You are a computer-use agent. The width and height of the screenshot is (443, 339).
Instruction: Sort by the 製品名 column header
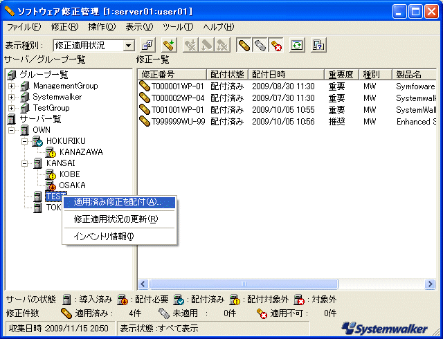pyautogui.click(x=415, y=75)
